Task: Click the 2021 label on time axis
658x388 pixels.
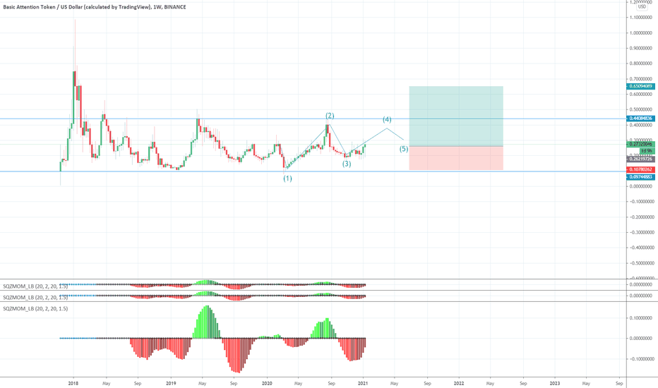Action: [363, 383]
